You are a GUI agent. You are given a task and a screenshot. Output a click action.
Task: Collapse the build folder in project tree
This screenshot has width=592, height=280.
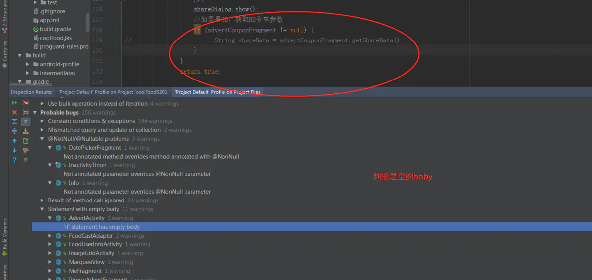pos(20,55)
